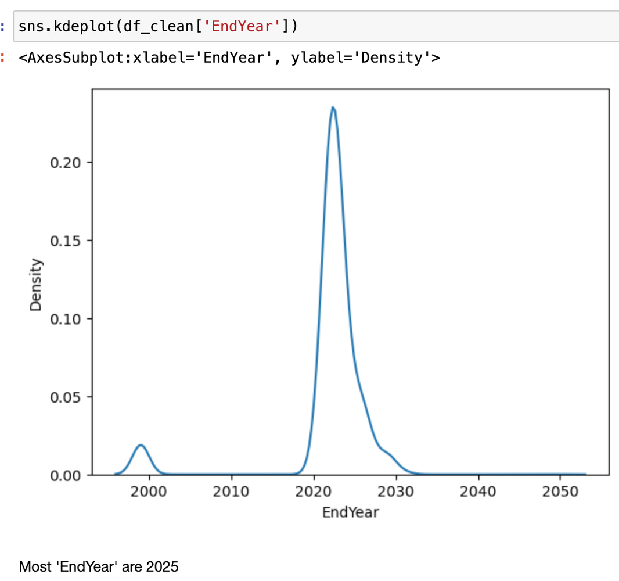Click the 2020 x-axis tick label
This screenshot has height=581, width=619.
[314, 492]
